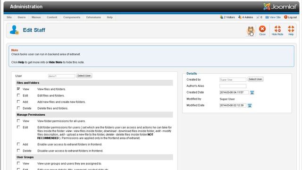Viewport: 302px width, 170px height.
Task: Click the Created by input field
Action: pos(233,80)
